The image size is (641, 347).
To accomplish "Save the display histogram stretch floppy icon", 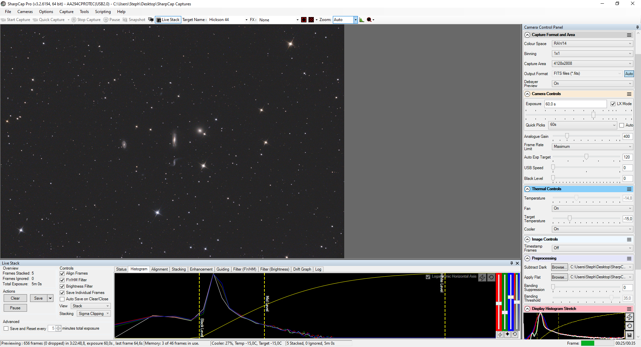I will tap(629, 335).
